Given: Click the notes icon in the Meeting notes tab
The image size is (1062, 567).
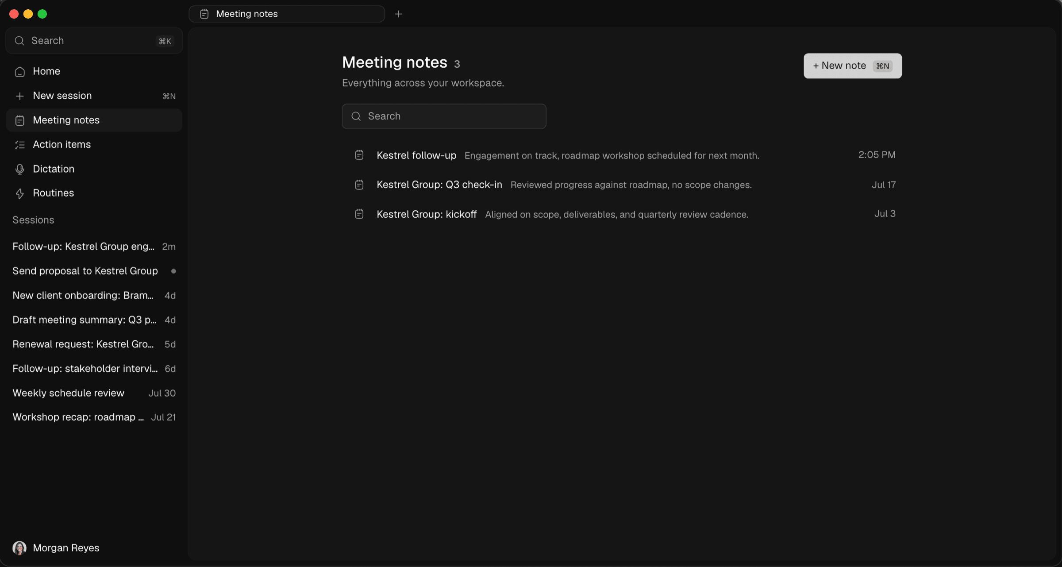Looking at the screenshot, I should tap(204, 14).
